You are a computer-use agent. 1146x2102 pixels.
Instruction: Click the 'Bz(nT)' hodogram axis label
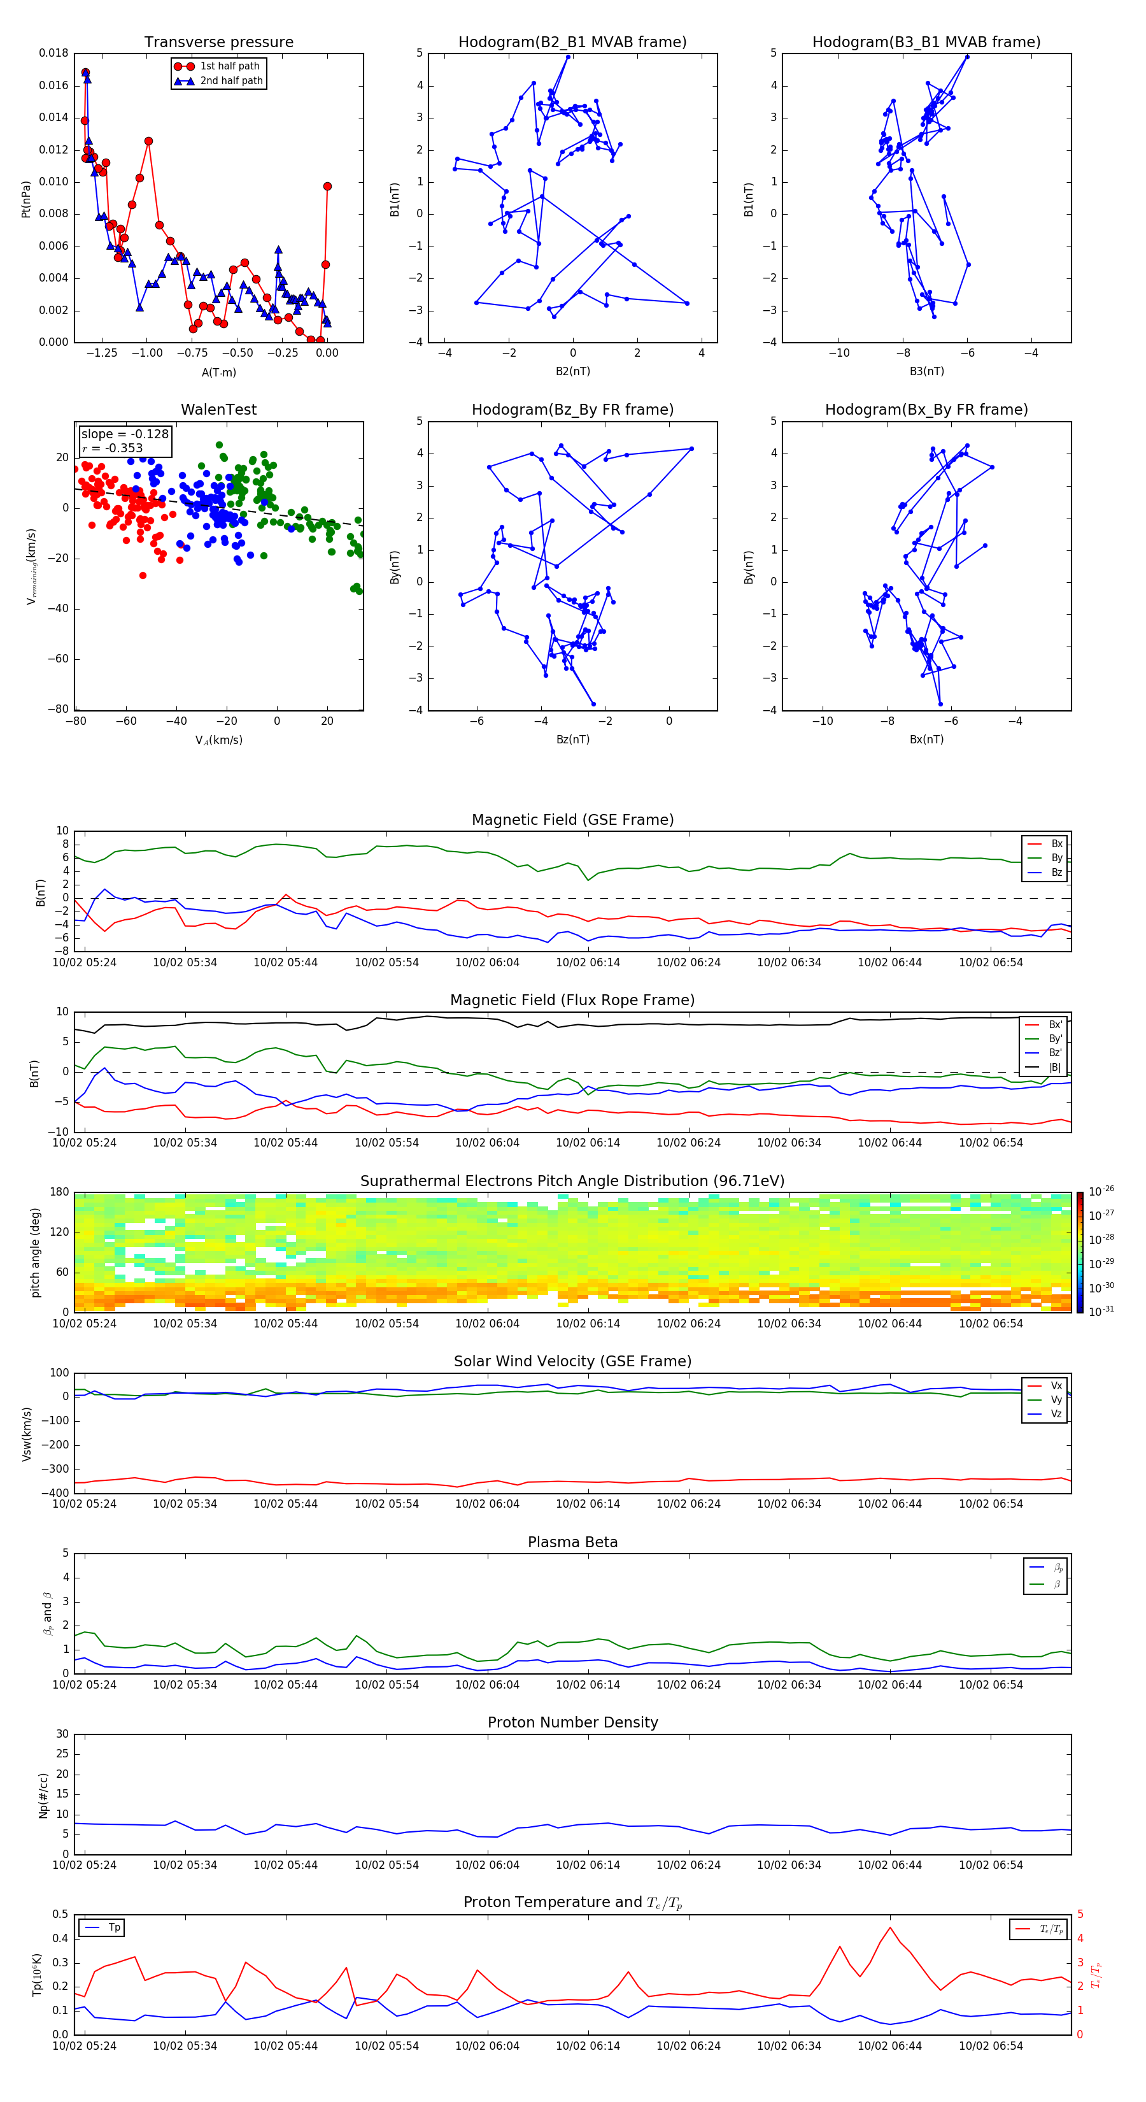(x=572, y=740)
